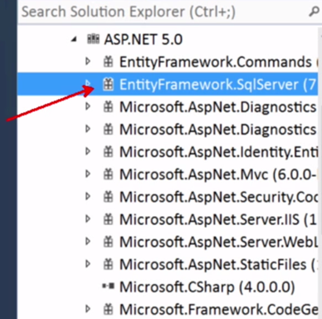Click the Microsoft.AspNet.Server.IIS package icon
The image size is (322, 319).
(x=108, y=219)
